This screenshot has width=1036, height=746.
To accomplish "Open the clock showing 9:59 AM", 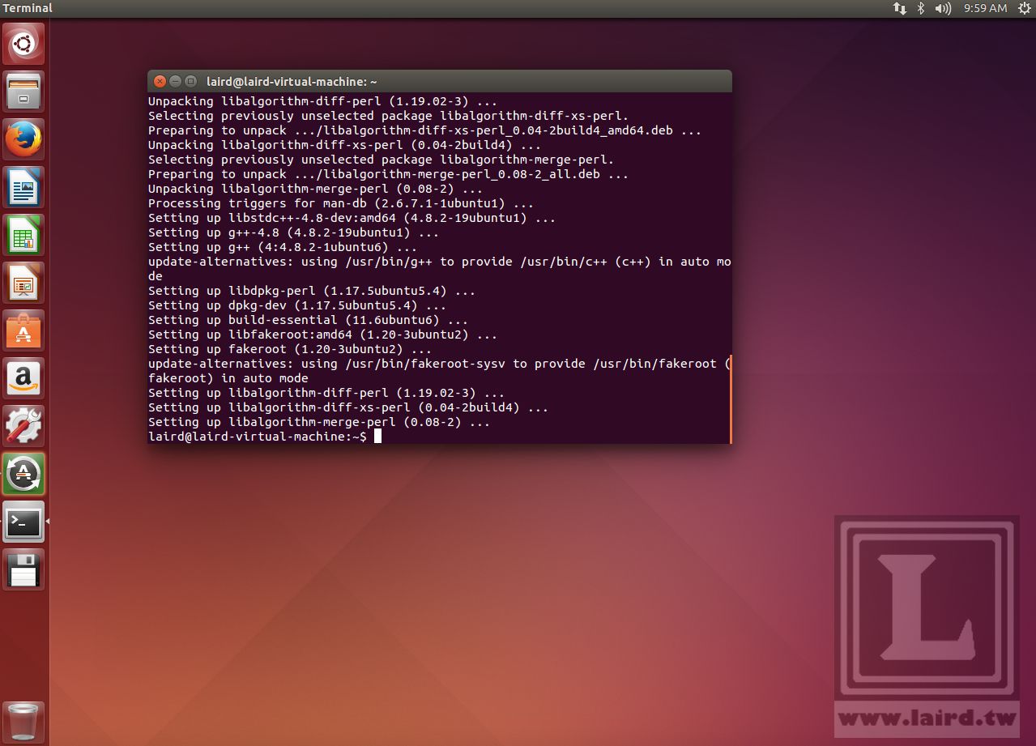I will (984, 8).
